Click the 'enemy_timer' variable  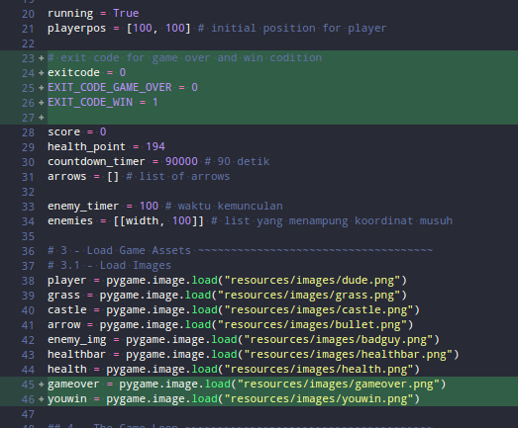click(83, 206)
